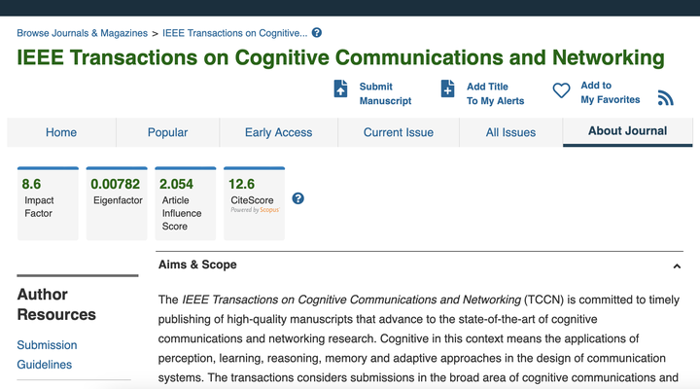Go to the Current Issue tab
The width and height of the screenshot is (700, 389).
[x=399, y=132]
